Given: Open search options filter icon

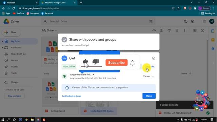Looking at the screenshot, I should click(x=151, y=21).
